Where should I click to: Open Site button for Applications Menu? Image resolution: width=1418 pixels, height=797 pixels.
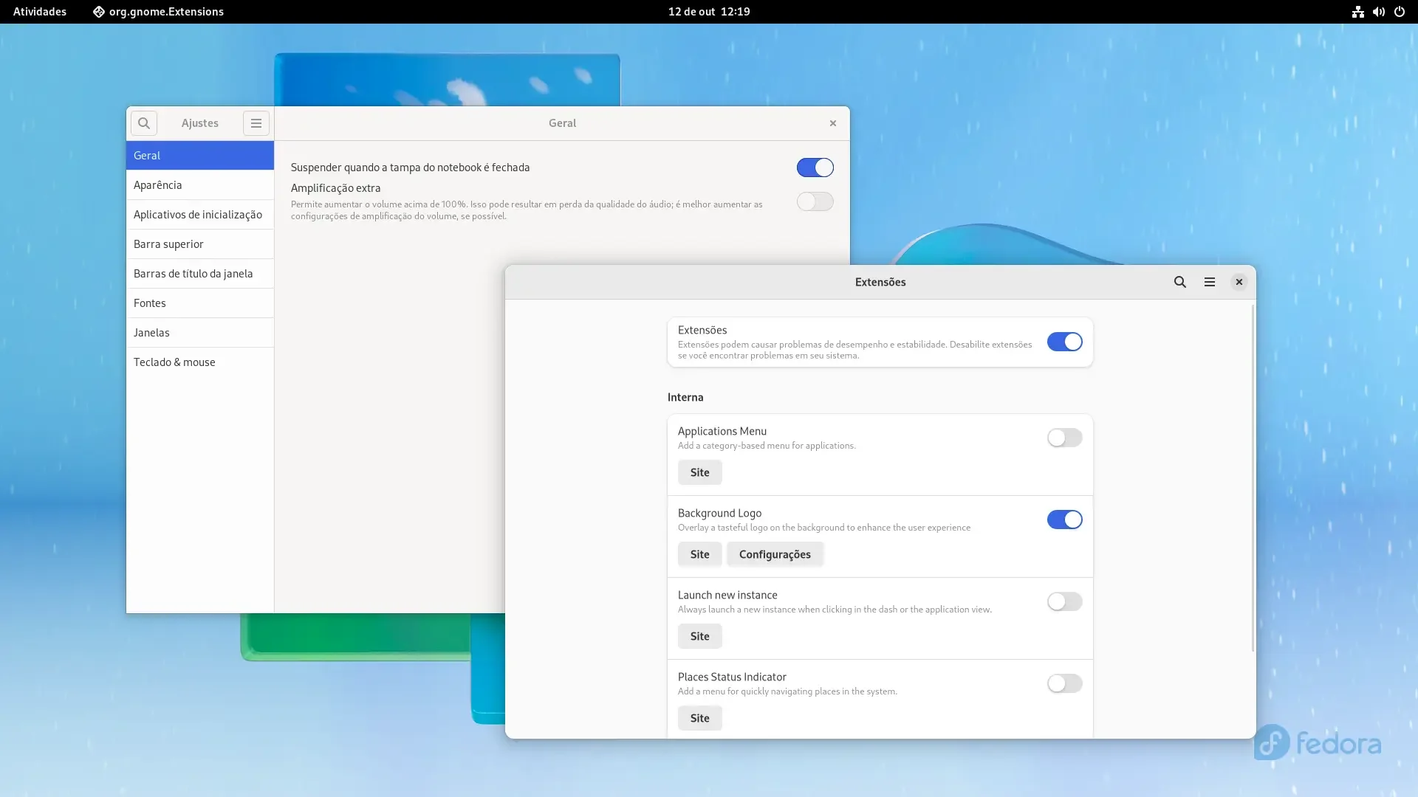tap(700, 472)
